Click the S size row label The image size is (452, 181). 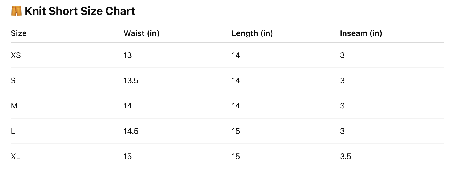pyautogui.click(x=13, y=80)
